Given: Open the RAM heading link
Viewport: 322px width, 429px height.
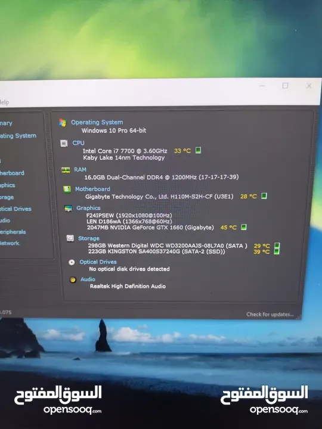Looking at the screenshot, I should tap(80, 170).
